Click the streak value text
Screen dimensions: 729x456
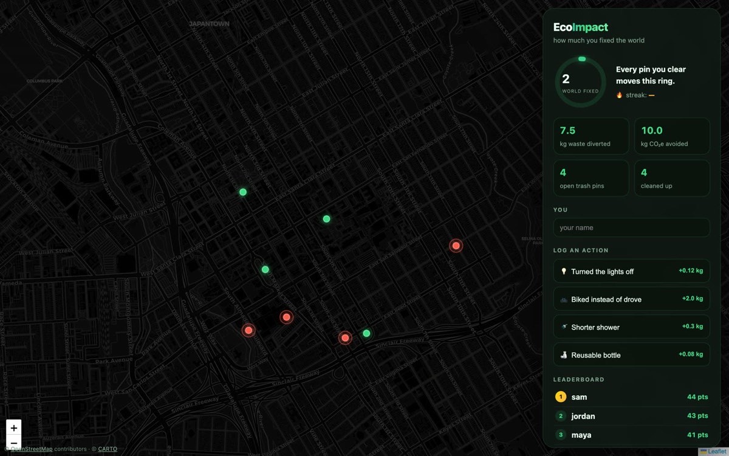[651, 95]
